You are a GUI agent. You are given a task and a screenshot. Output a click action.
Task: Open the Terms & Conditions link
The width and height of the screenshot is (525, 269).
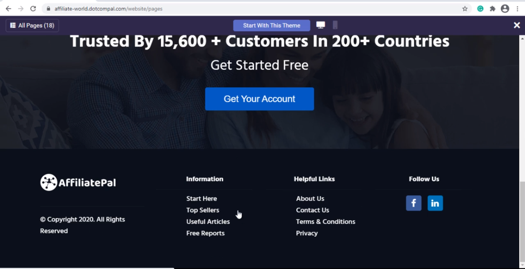click(x=326, y=222)
